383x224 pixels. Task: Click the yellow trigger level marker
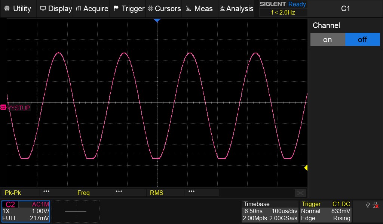click(x=306, y=168)
